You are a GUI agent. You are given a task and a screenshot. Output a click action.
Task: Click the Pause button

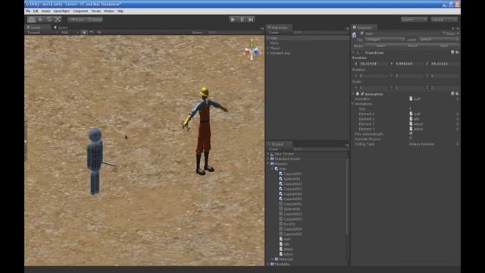[x=242, y=20]
